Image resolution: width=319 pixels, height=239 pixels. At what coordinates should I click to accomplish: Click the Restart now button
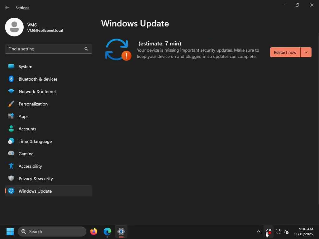click(x=285, y=52)
